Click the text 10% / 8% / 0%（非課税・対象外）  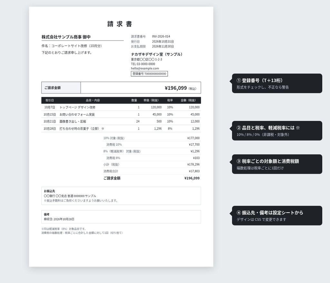263,134
